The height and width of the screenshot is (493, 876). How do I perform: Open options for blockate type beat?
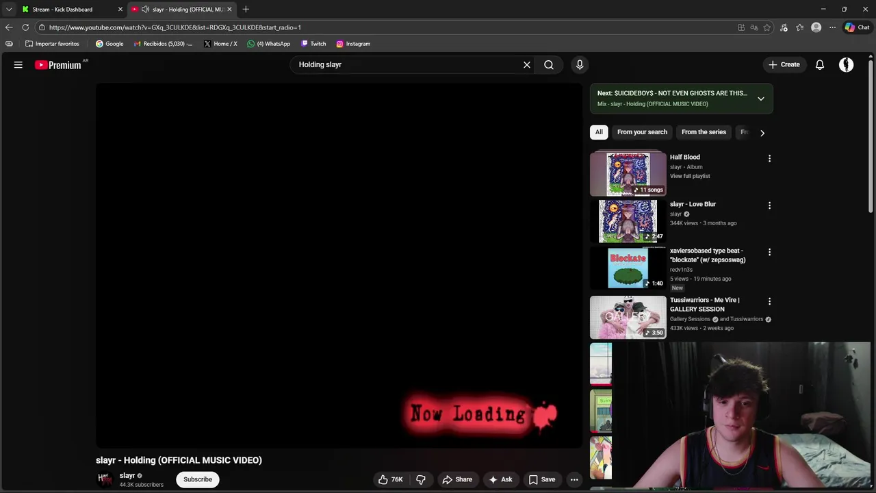[769, 252]
